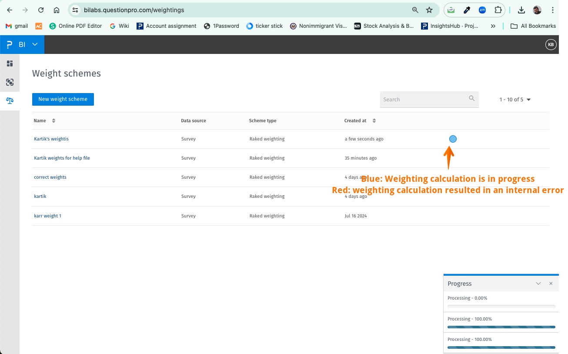Image resolution: width=568 pixels, height=354 pixels.
Task: Click the Scheme type column header
Action: click(263, 120)
